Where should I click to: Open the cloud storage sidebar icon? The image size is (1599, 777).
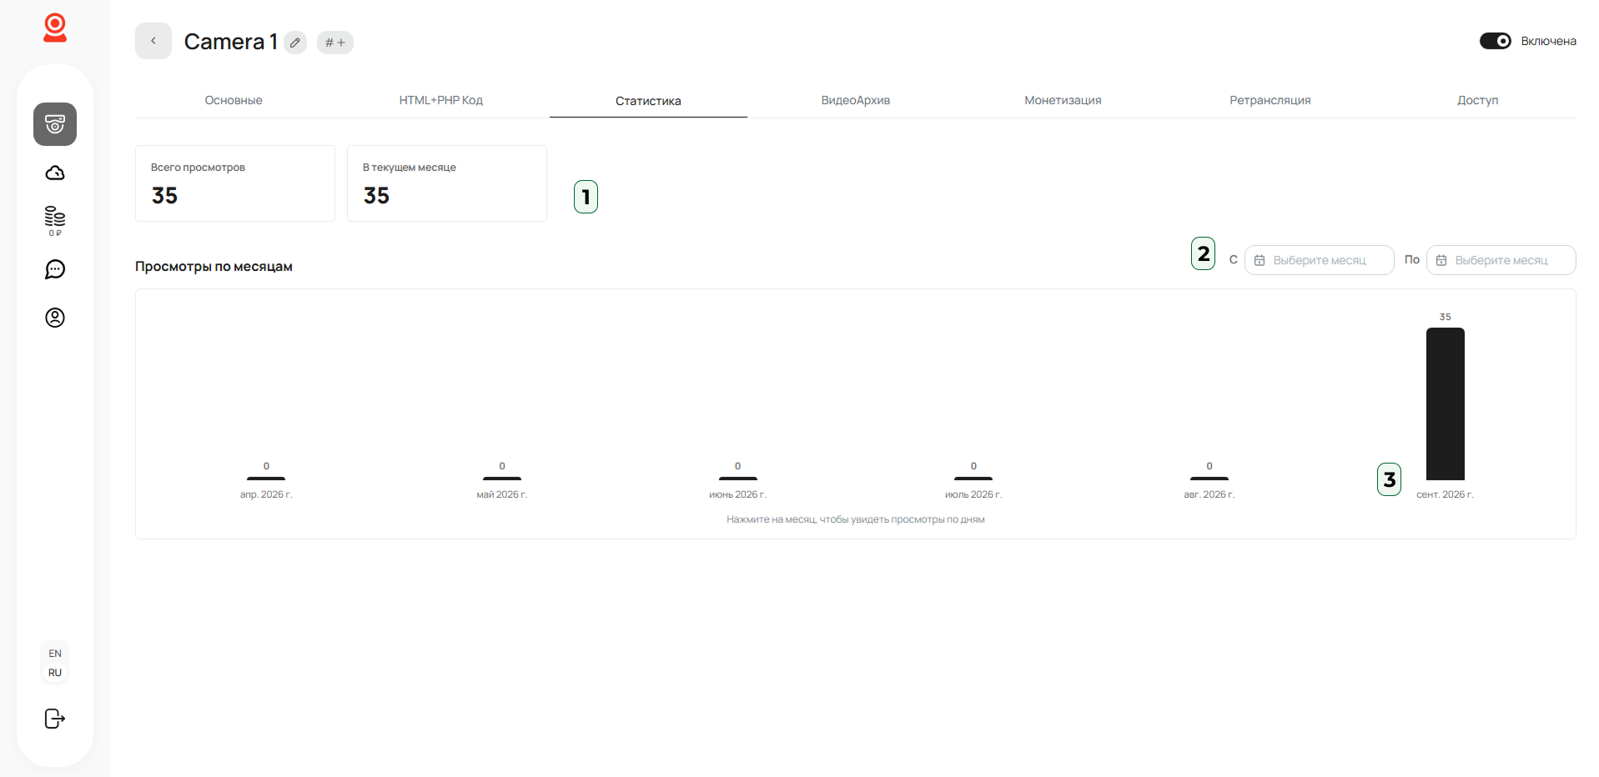click(x=55, y=173)
